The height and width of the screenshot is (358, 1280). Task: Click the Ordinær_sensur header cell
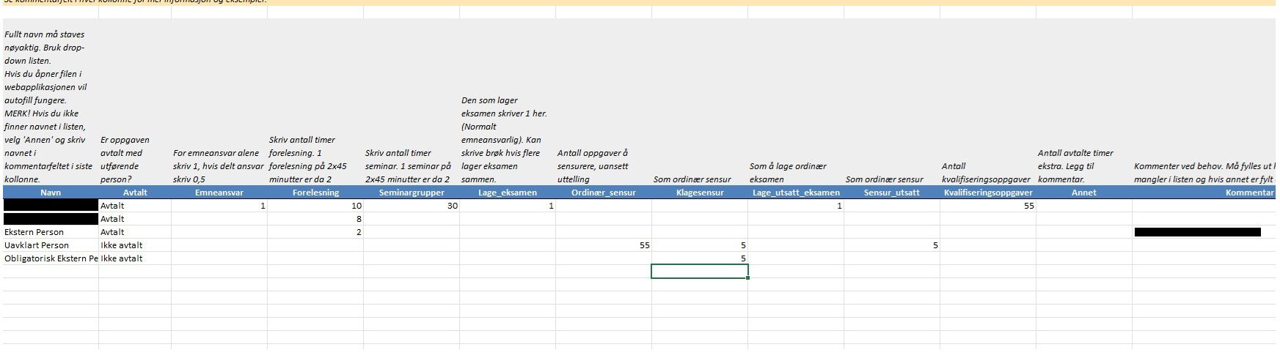[x=604, y=193]
